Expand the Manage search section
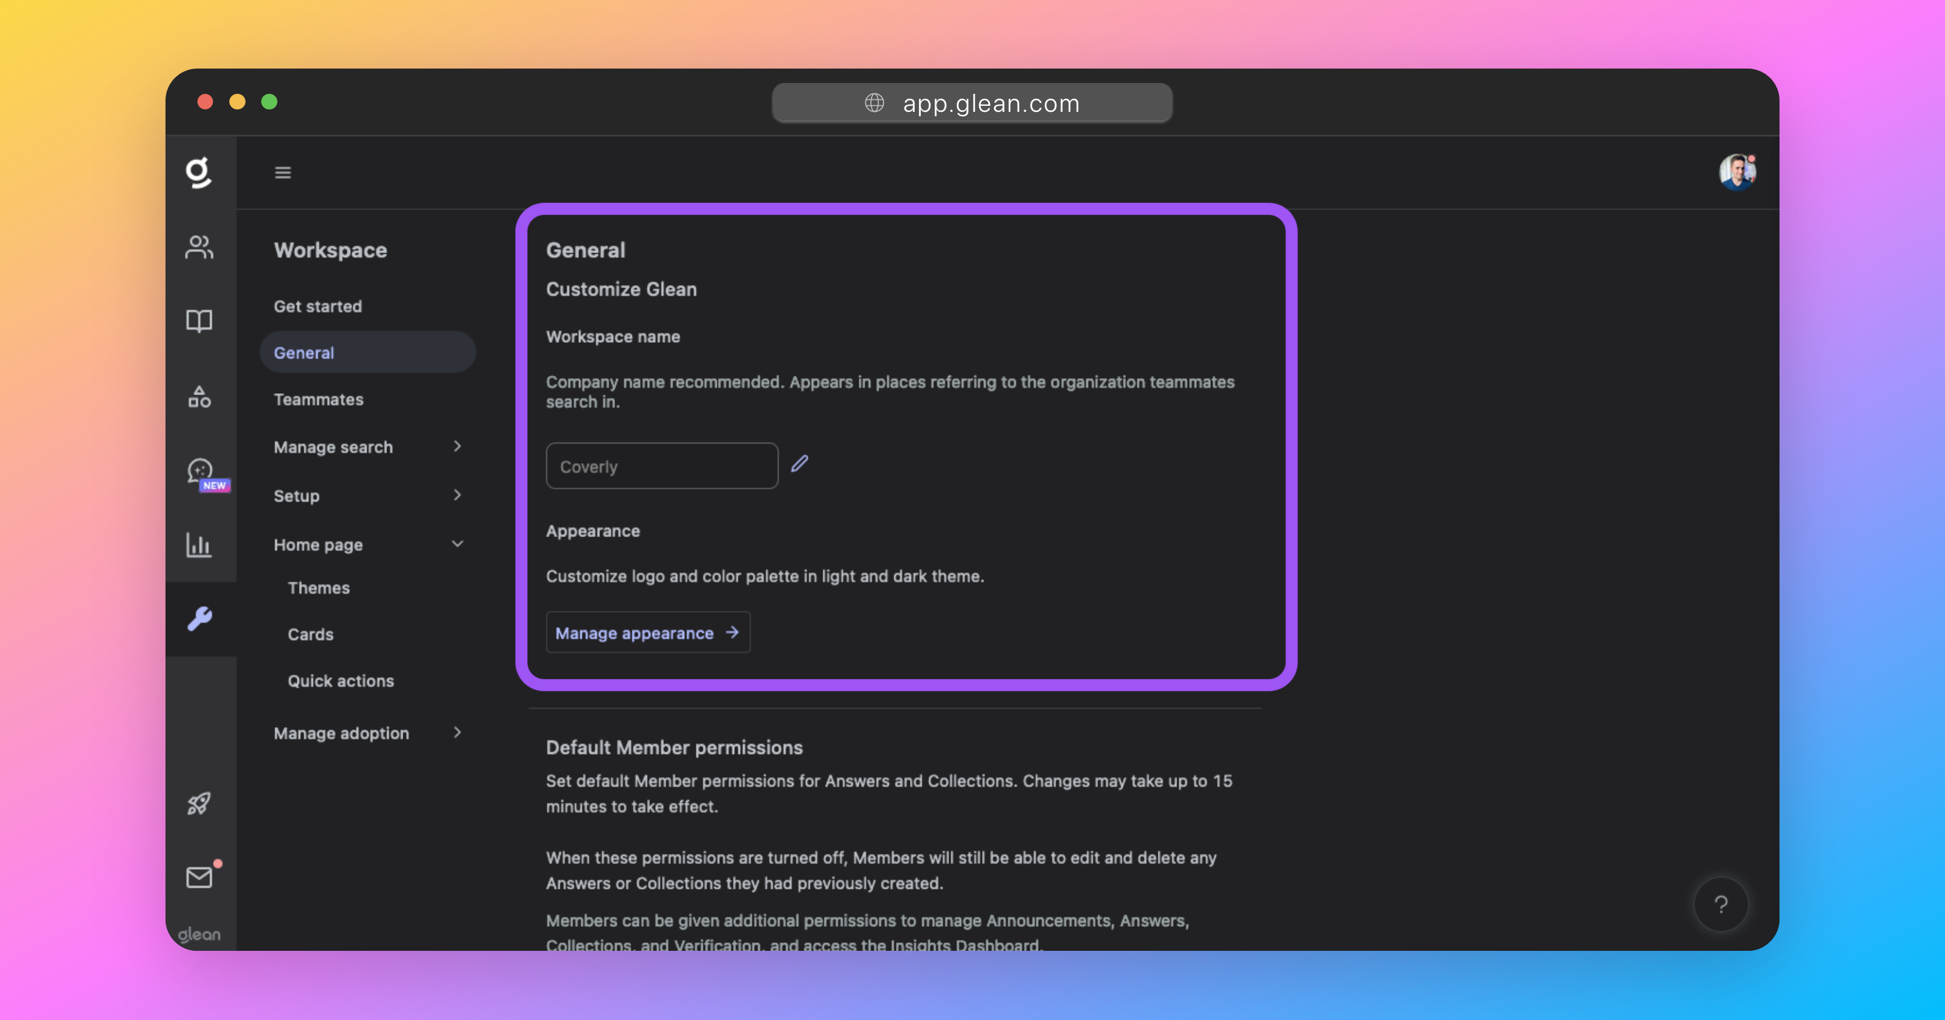This screenshot has height=1020, width=1945. [457, 447]
